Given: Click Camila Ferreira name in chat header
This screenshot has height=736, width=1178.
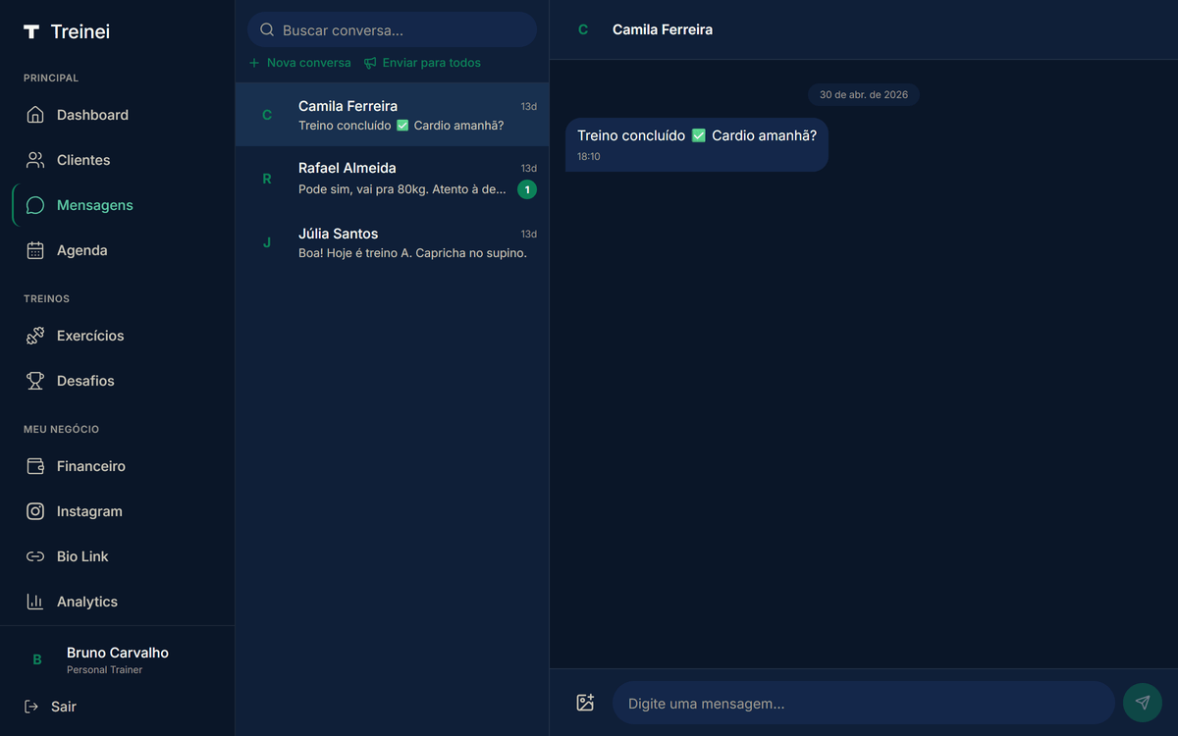Looking at the screenshot, I should tap(663, 29).
